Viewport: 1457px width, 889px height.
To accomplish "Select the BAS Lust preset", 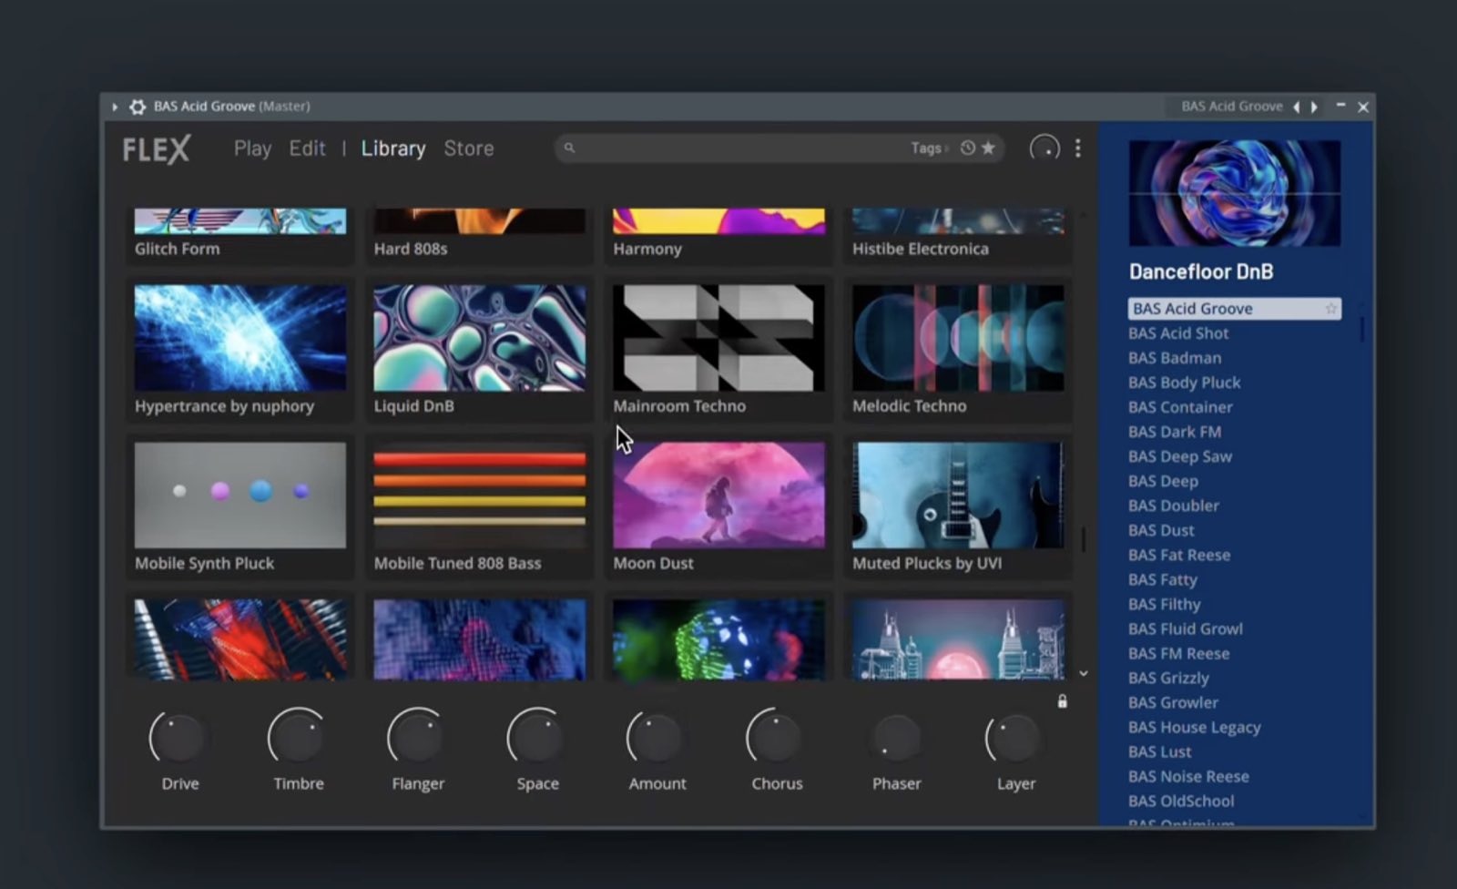I will coord(1159,751).
